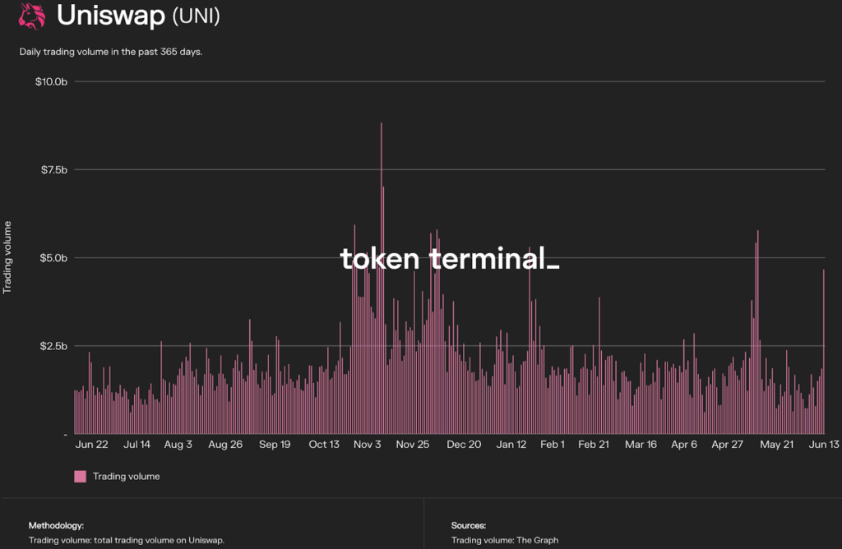This screenshot has width=842, height=549.
Task: Click the Feb 21 x-axis date label
Action: [594, 445]
